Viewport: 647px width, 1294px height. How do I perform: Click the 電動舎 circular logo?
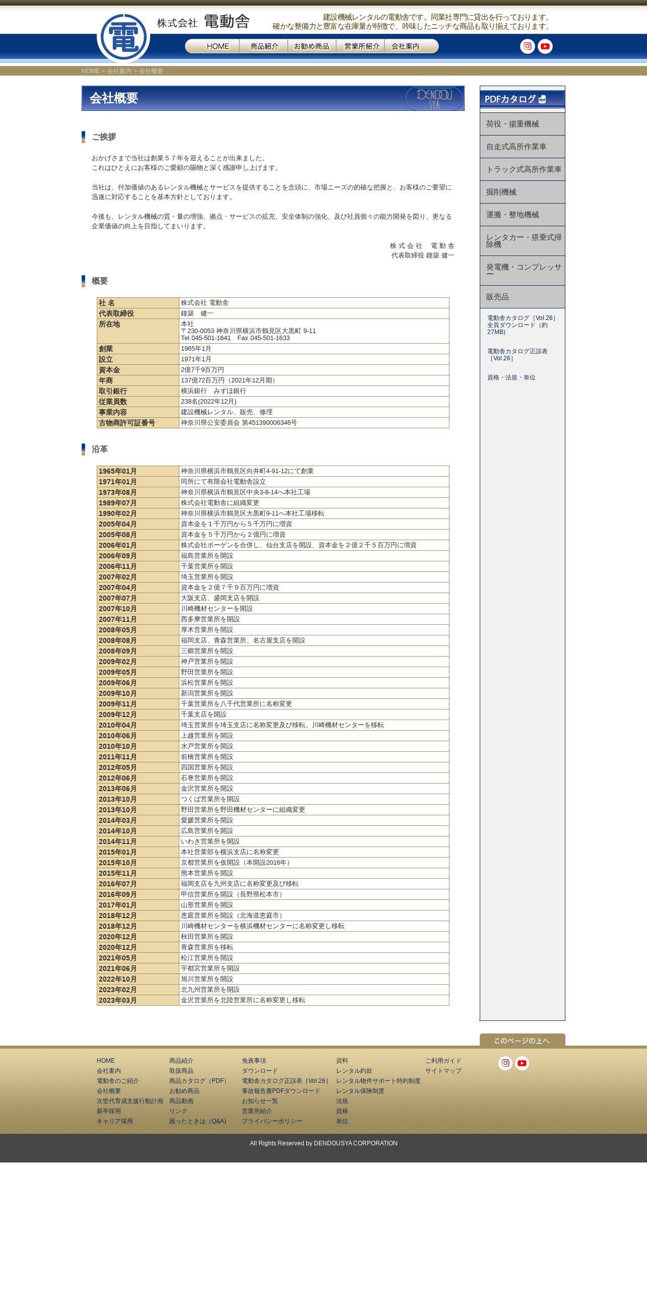(123, 38)
